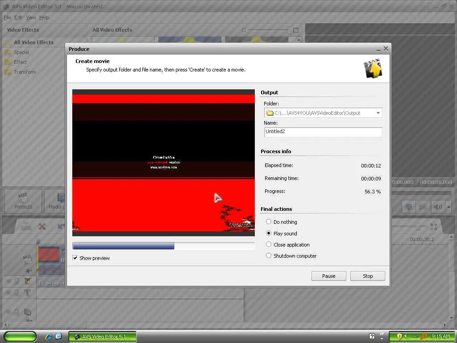
Task: Click the timeline right scroll arrow
Action: pos(445,325)
